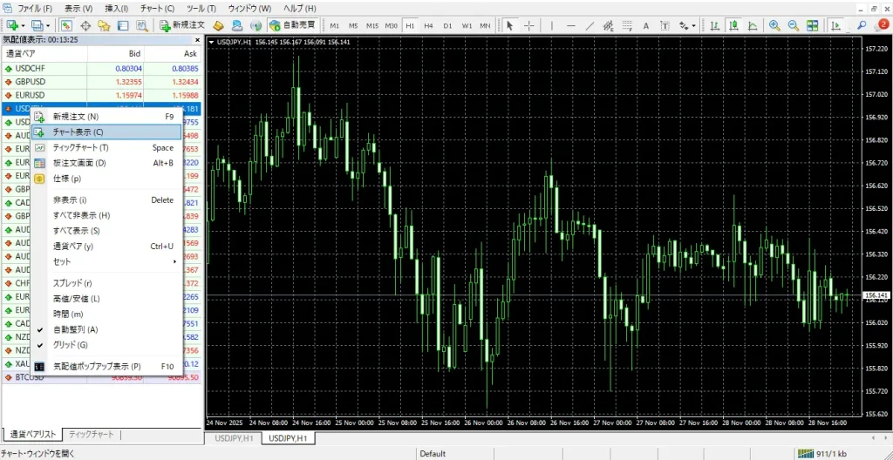
Task: Switch to the ティックチャート tab
Action: point(91,434)
